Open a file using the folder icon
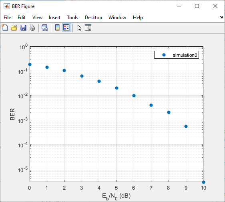The height and width of the screenshot is (202, 225). [14, 28]
